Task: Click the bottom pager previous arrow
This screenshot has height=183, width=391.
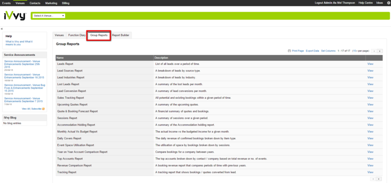Action: [373, 179]
